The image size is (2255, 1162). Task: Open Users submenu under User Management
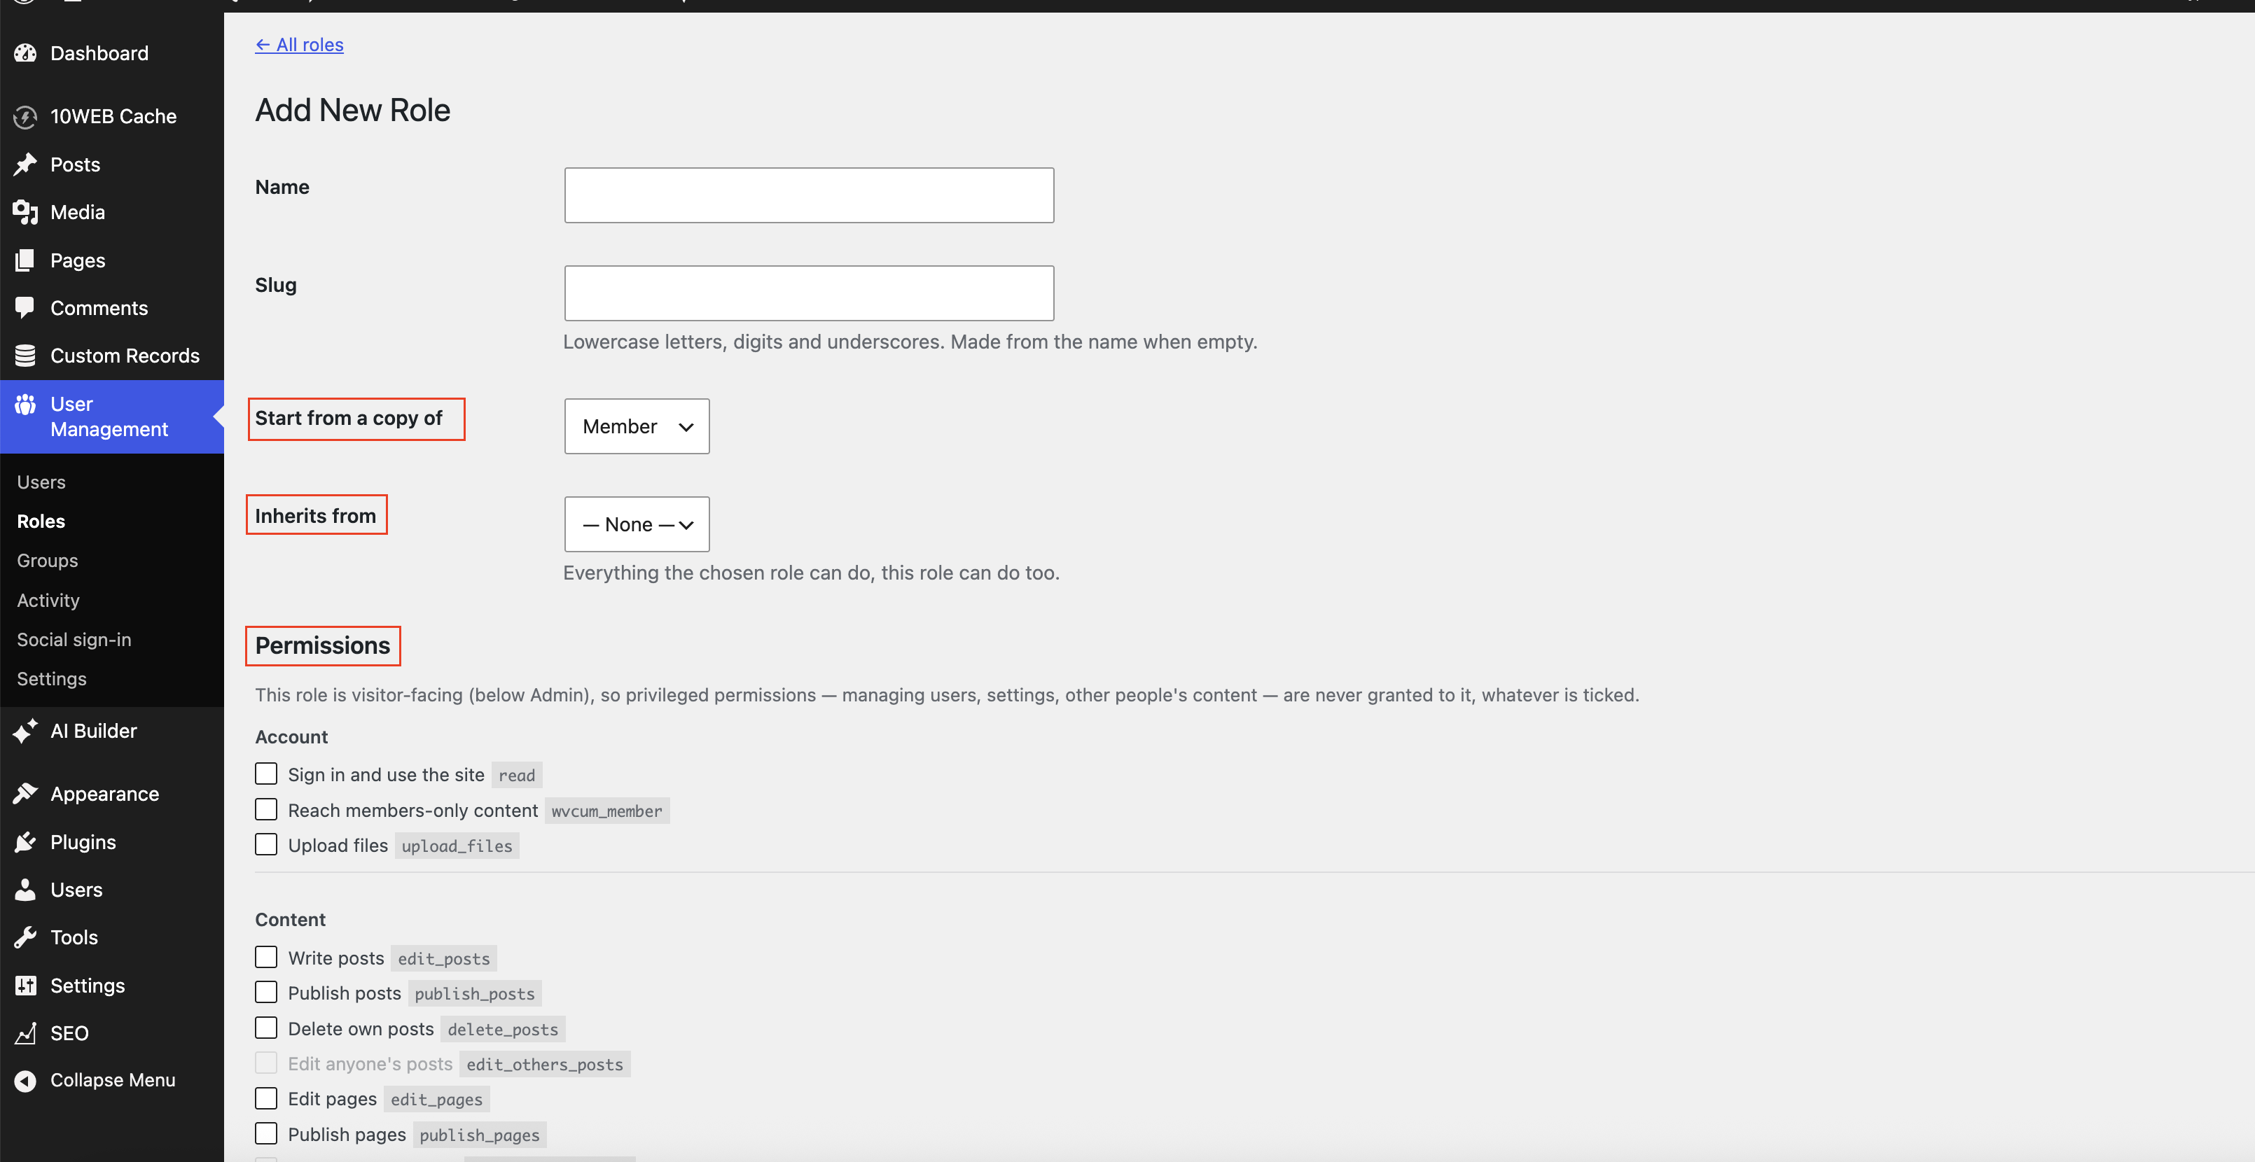41,482
